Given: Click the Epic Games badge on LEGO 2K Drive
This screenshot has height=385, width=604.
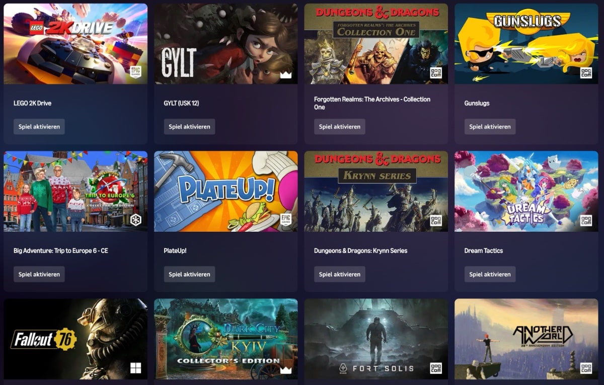Looking at the screenshot, I should pyautogui.click(x=135, y=72).
